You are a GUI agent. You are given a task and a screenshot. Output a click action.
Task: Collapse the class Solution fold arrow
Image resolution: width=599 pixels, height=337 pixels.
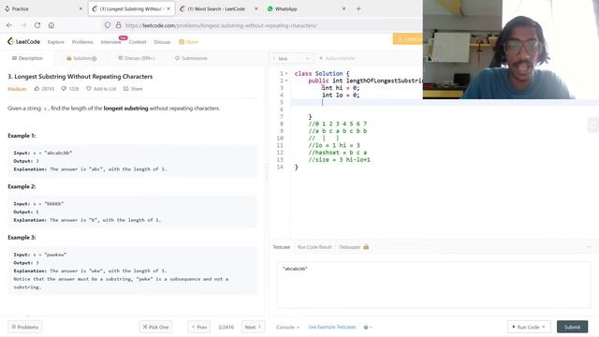coord(286,73)
